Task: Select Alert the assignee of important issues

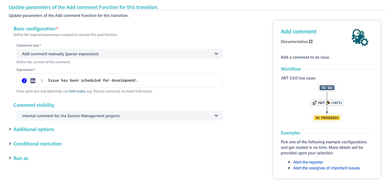Action: (326, 168)
